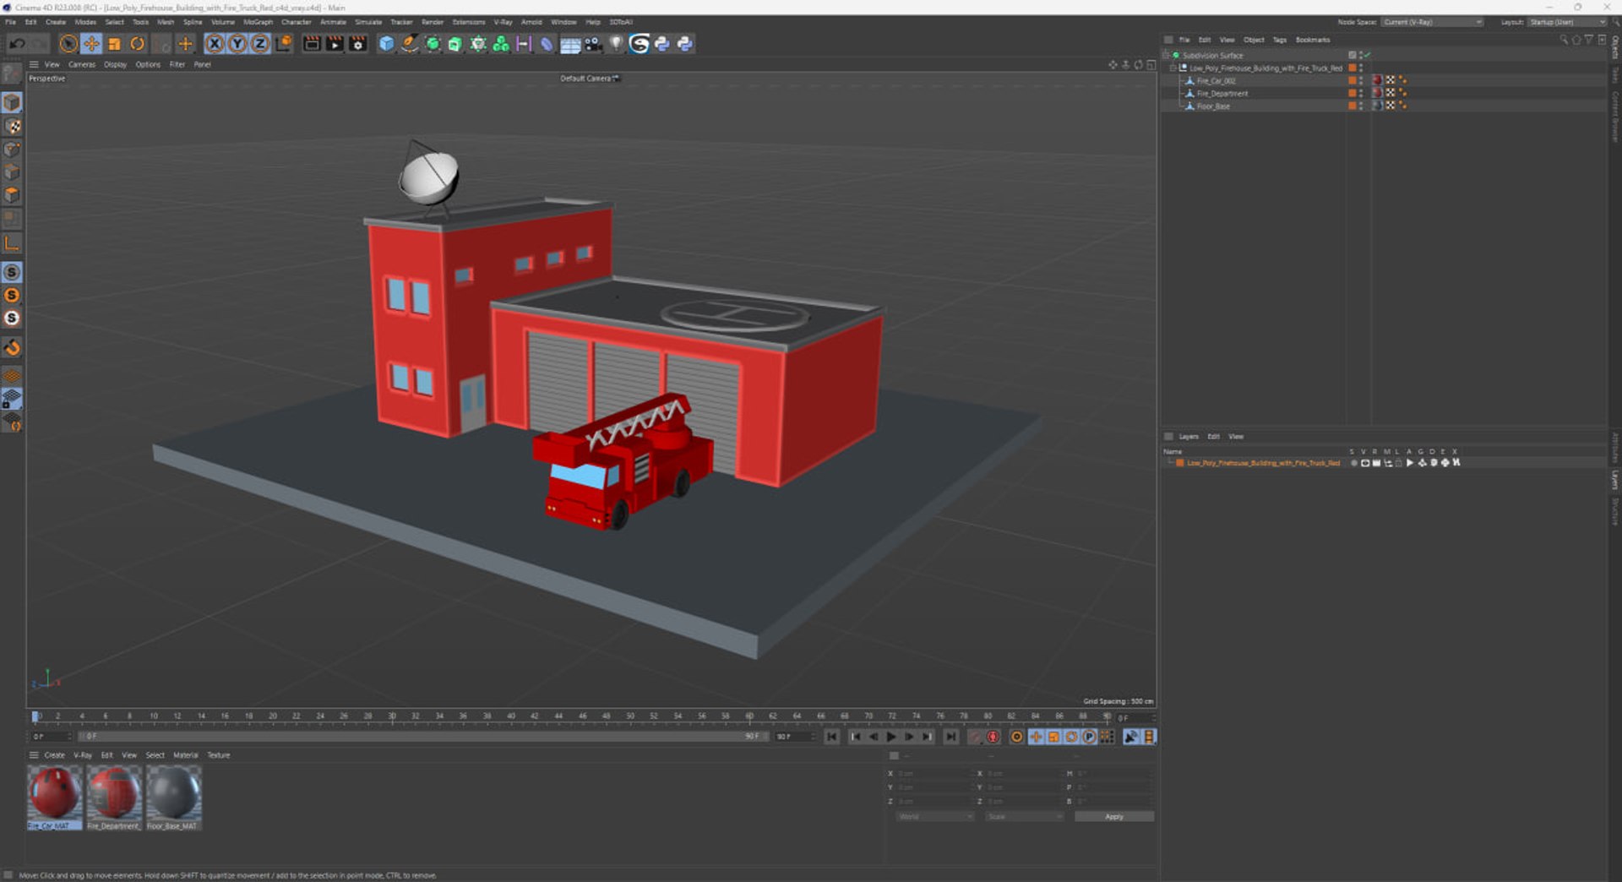
Task: Select Fire_Department object in tree
Action: click(1222, 94)
